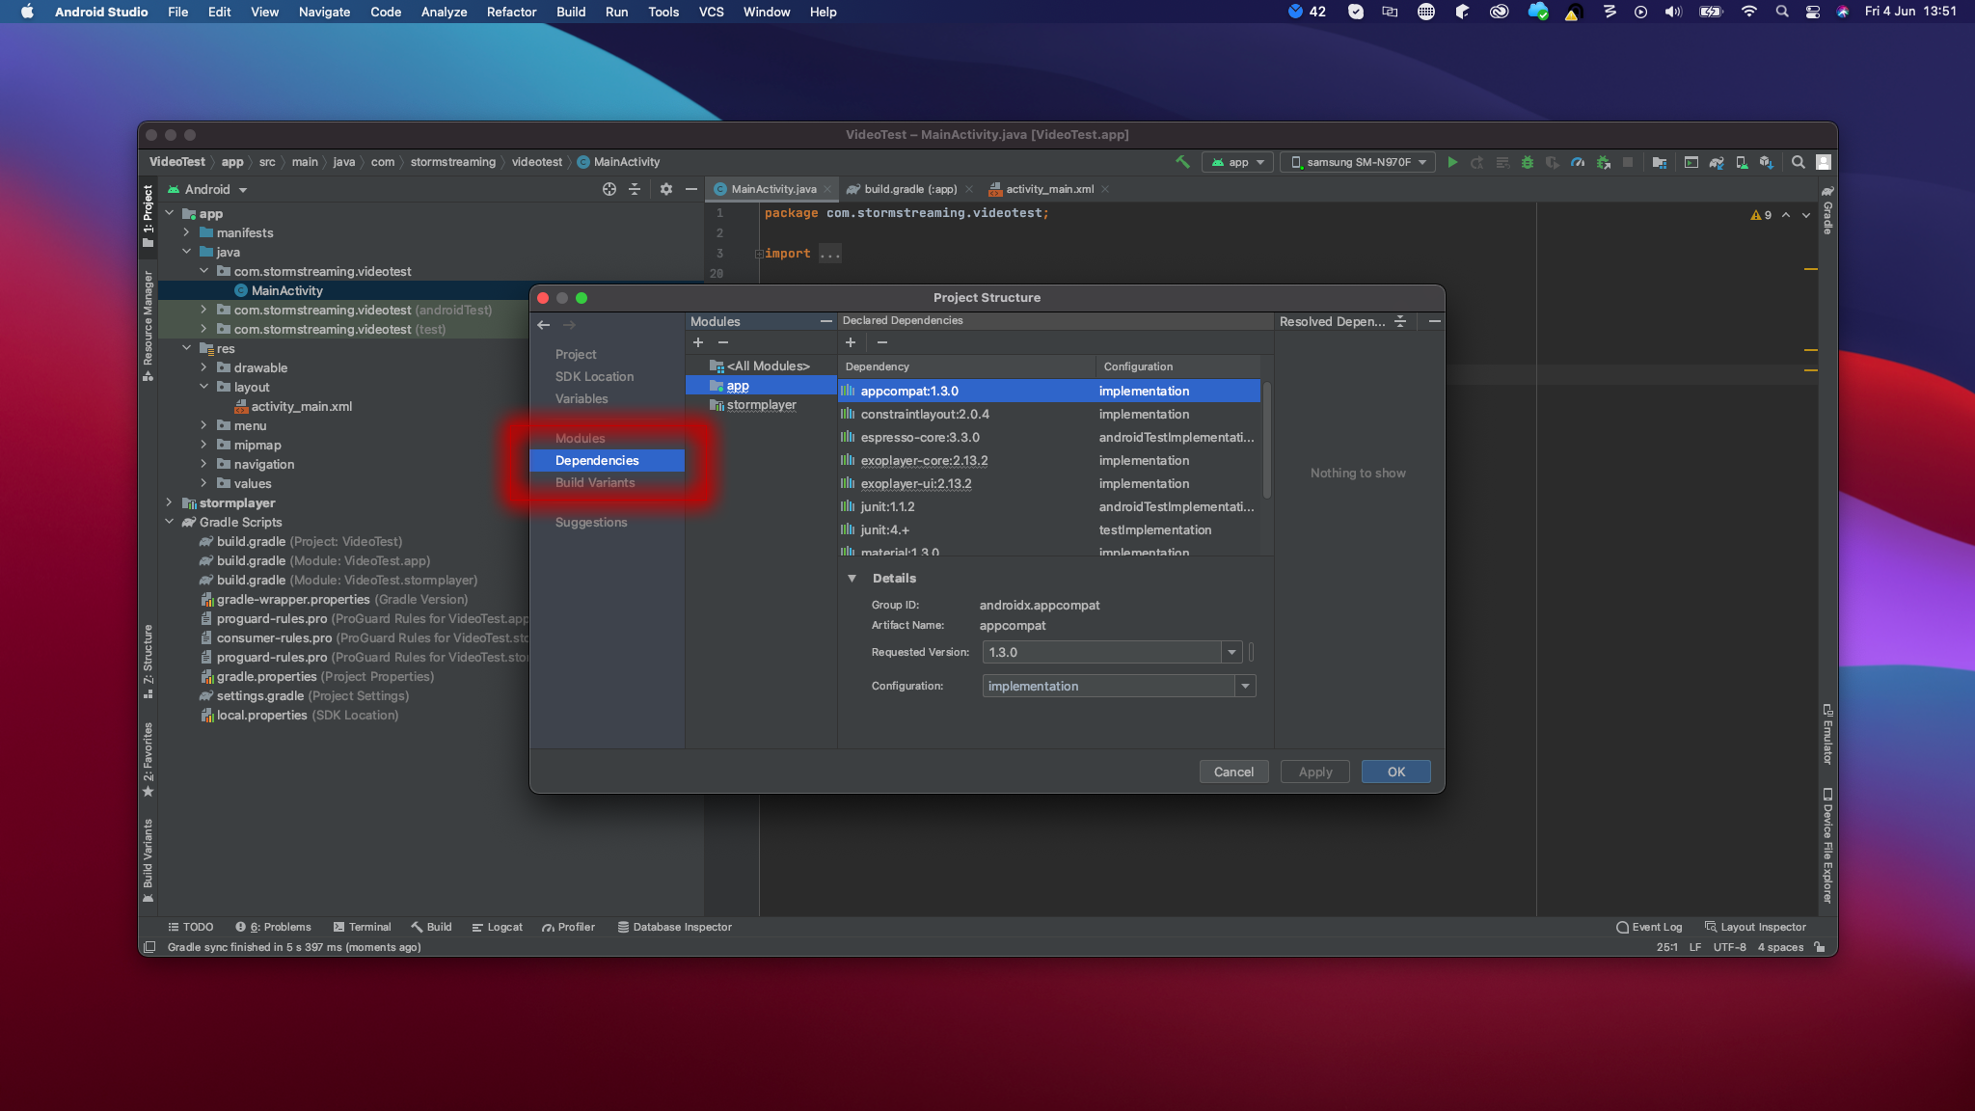Click the collapse all icon in Project panel
The height and width of the screenshot is (1111, 1975).
pyautogui.click(x=635, y=189)
